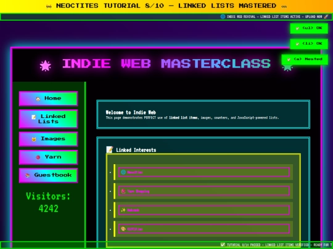This screenshot has width=333, height=249.
Task: Click the INDIE WEB REVIVAL marquee text
Action: (274, 17)
